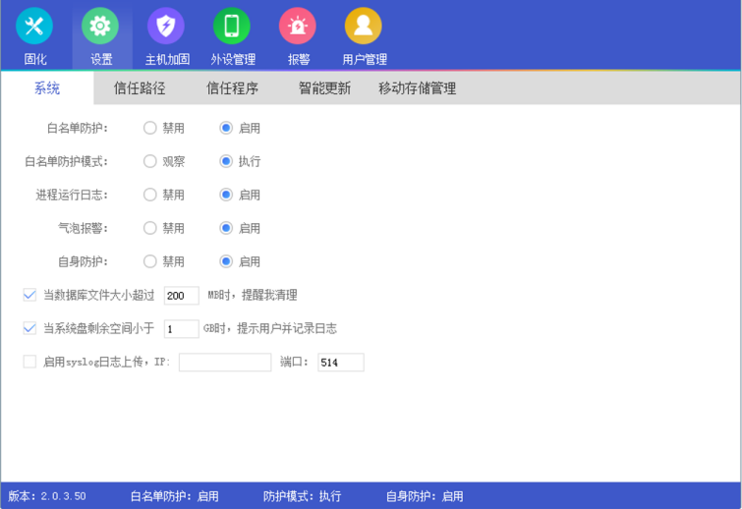Enable syslog日志上传 checkbox

tap(29, 362)
